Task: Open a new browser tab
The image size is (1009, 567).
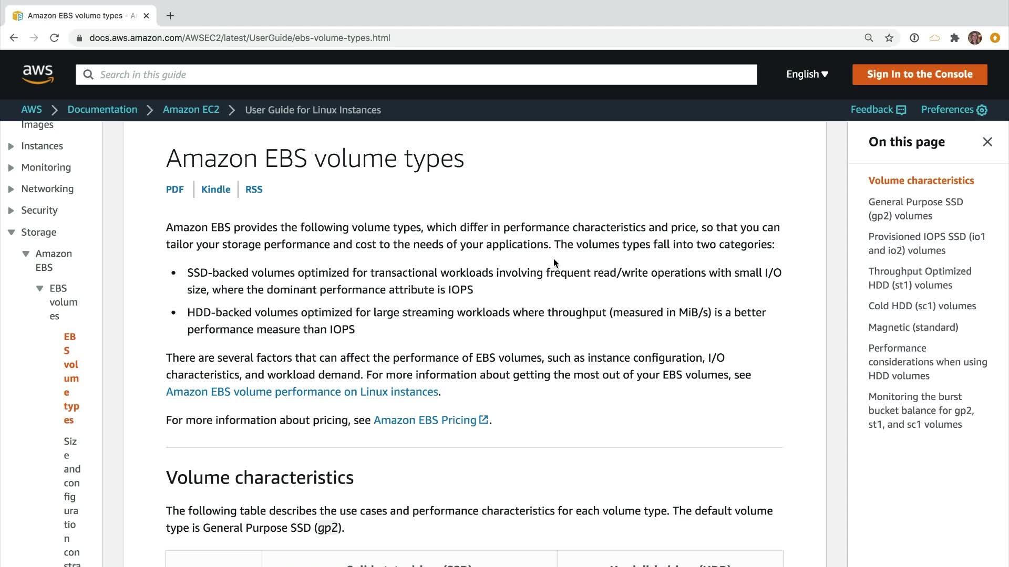Action: (x=170, y=16)
